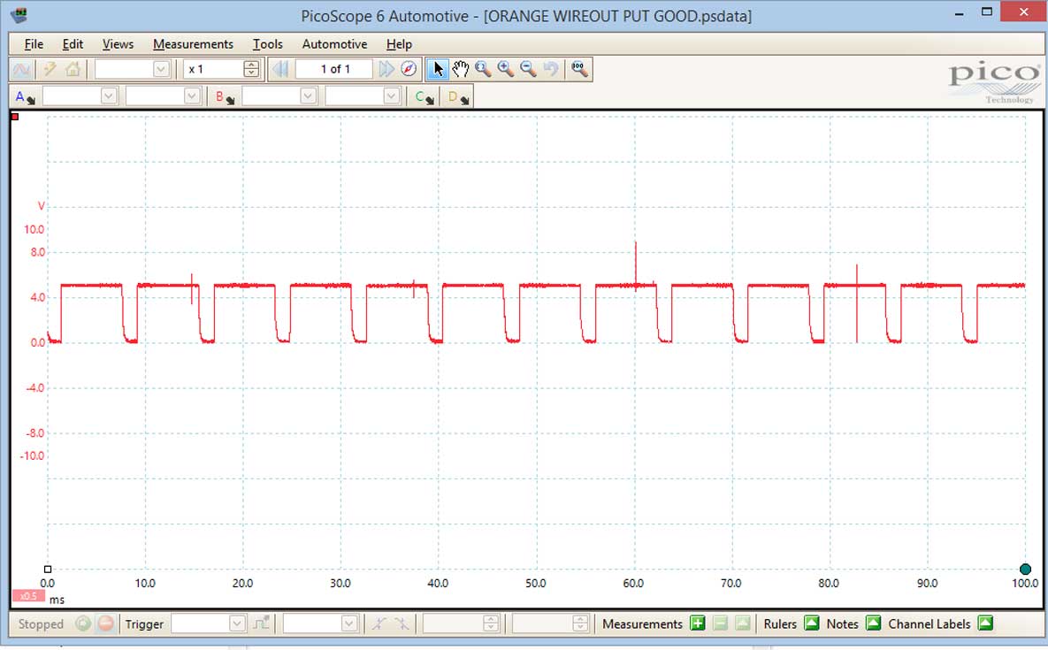Screen dimensions: 1048x650
Task: Click the Zoom Out magnifier tool
Action: tap(528, 69)
